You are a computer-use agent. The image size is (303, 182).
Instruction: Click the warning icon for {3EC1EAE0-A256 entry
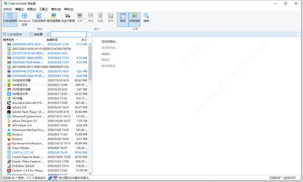tap(9, 49)
